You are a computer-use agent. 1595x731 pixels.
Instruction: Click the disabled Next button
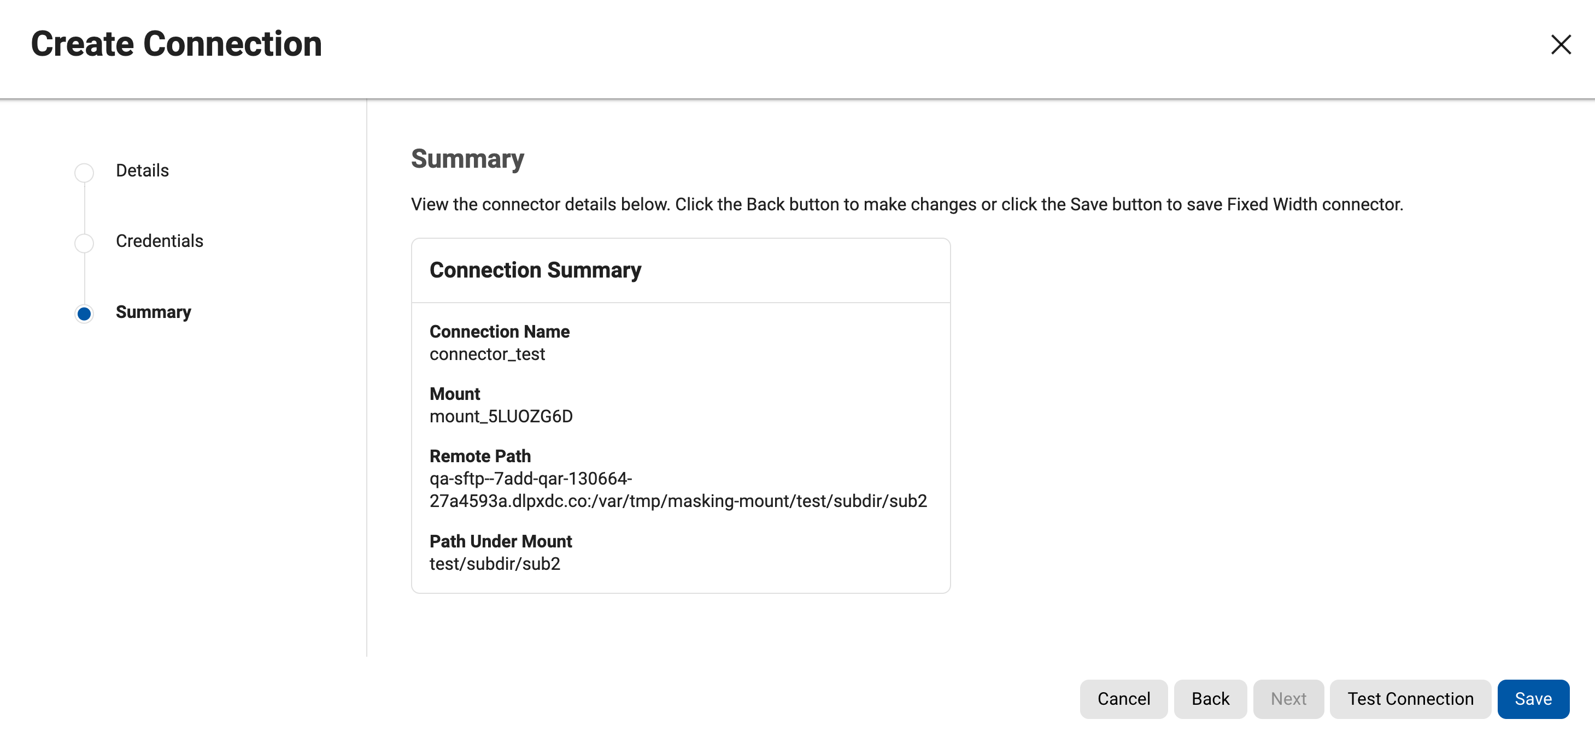[x=1288, y=698]
